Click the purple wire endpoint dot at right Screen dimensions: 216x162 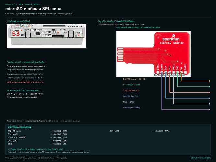(210, 110)
